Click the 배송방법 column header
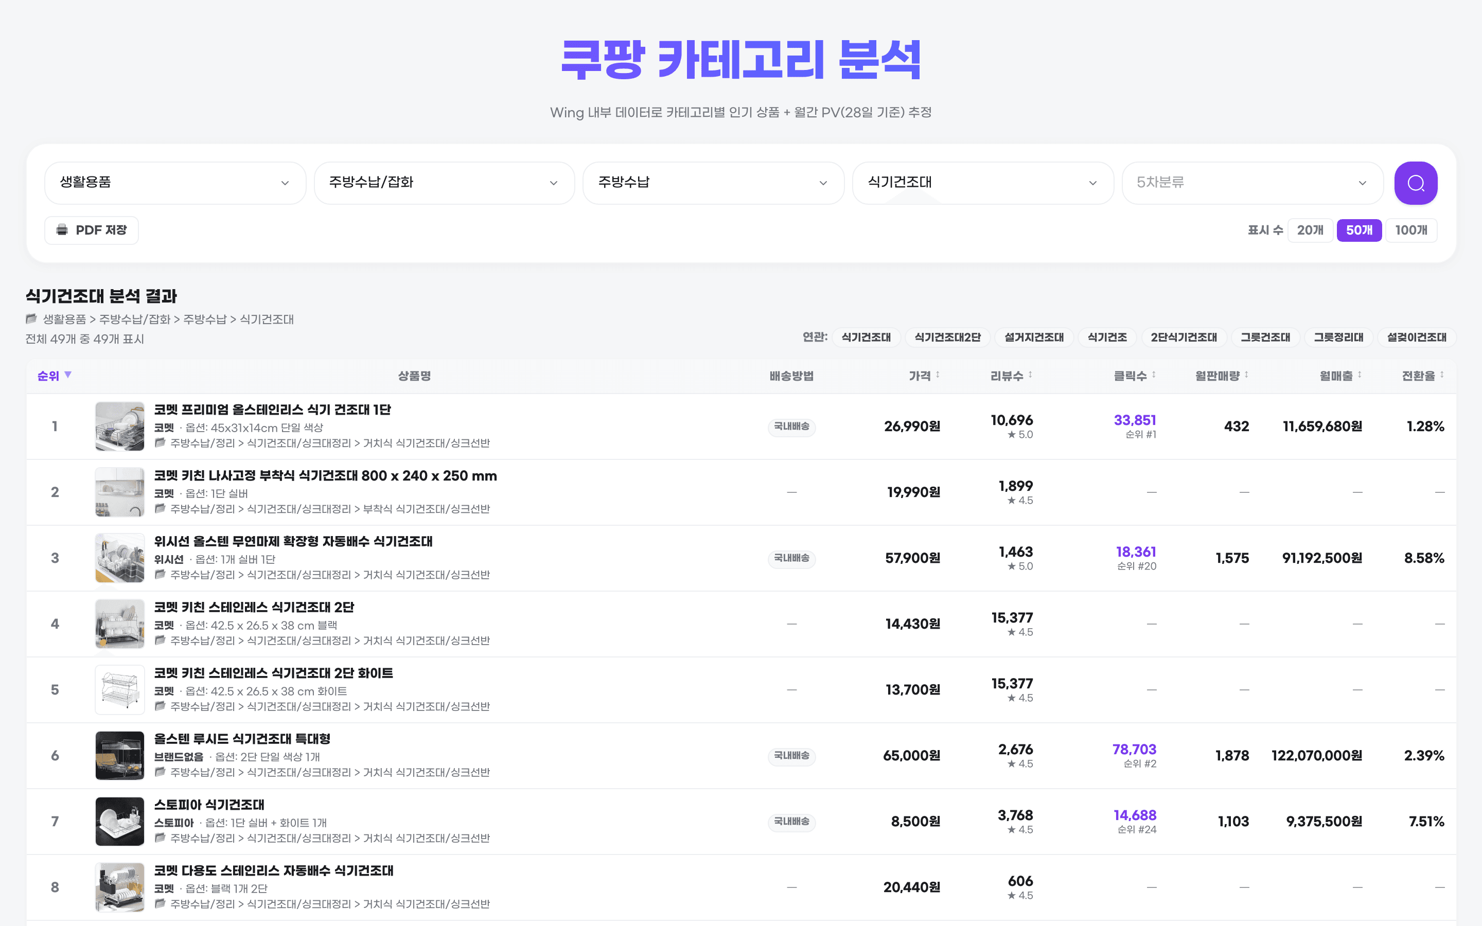The image size is (1482, 926). [791, 376]
